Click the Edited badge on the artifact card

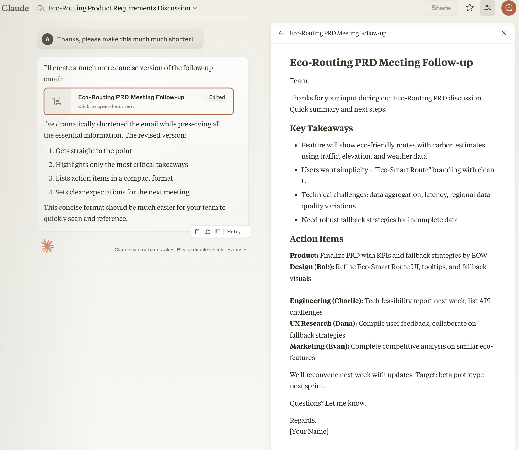(217, 97)
